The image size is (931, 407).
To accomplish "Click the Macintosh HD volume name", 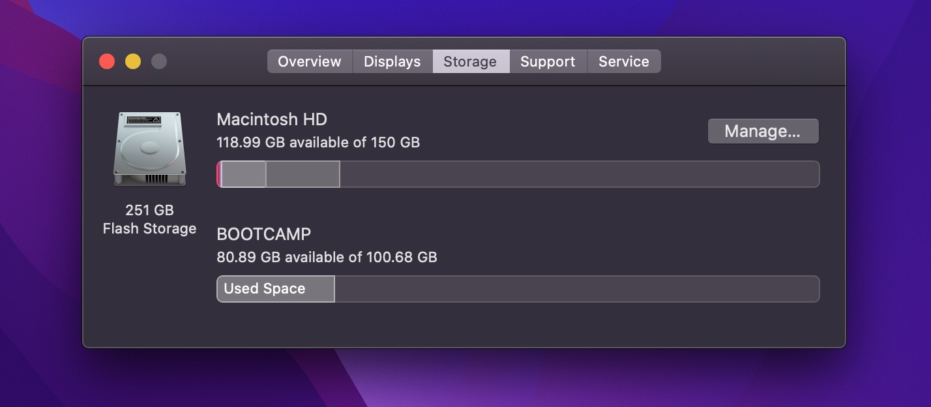I will [x=272, y=119].
